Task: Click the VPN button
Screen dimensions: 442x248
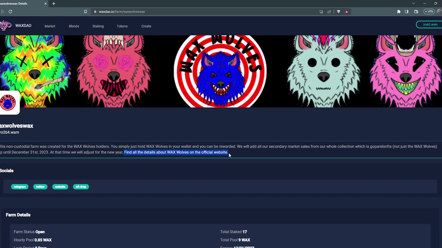Action: (x=429, y=11)
